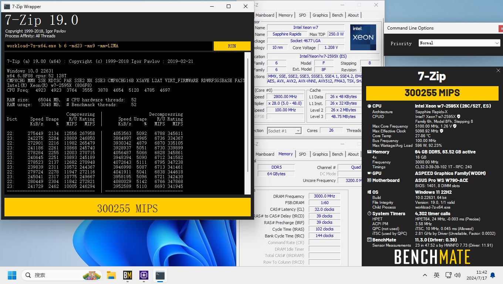Open Graphics tab in lower CPU-Z window
Screen dimensions: 503x284
(x=320, y=154)
